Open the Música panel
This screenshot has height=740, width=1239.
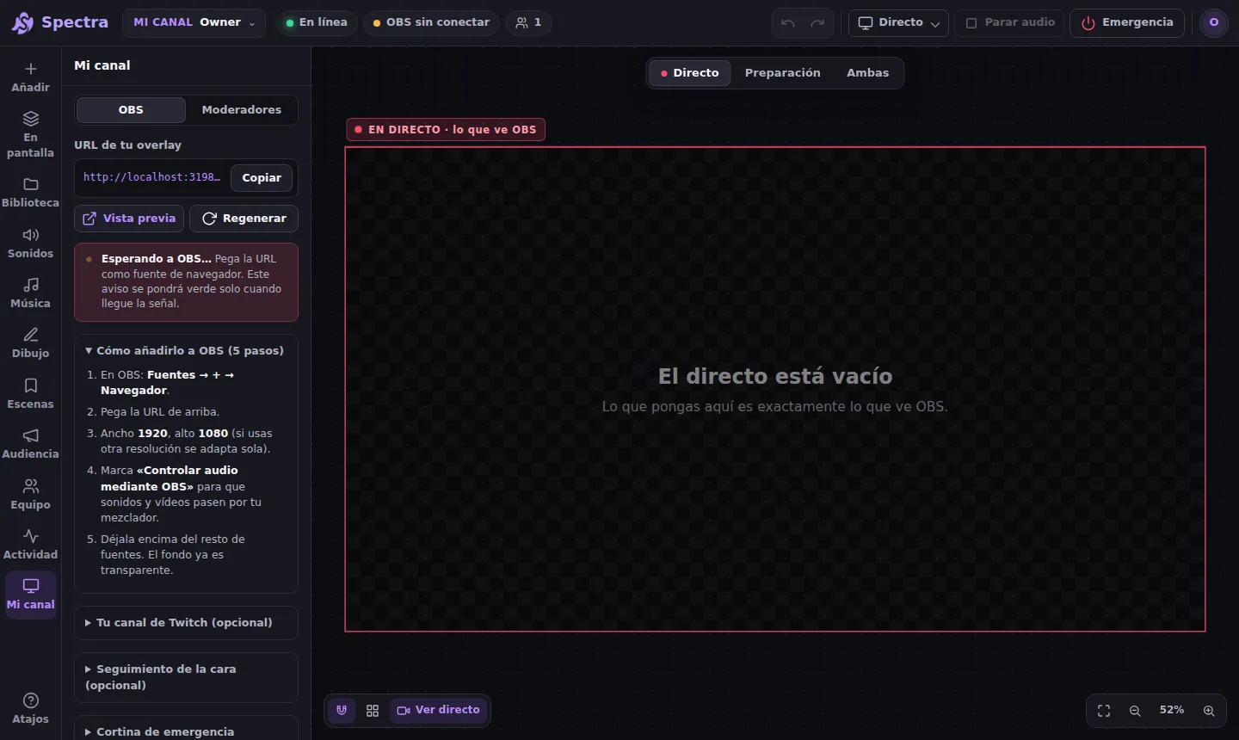tap(30, 293)
